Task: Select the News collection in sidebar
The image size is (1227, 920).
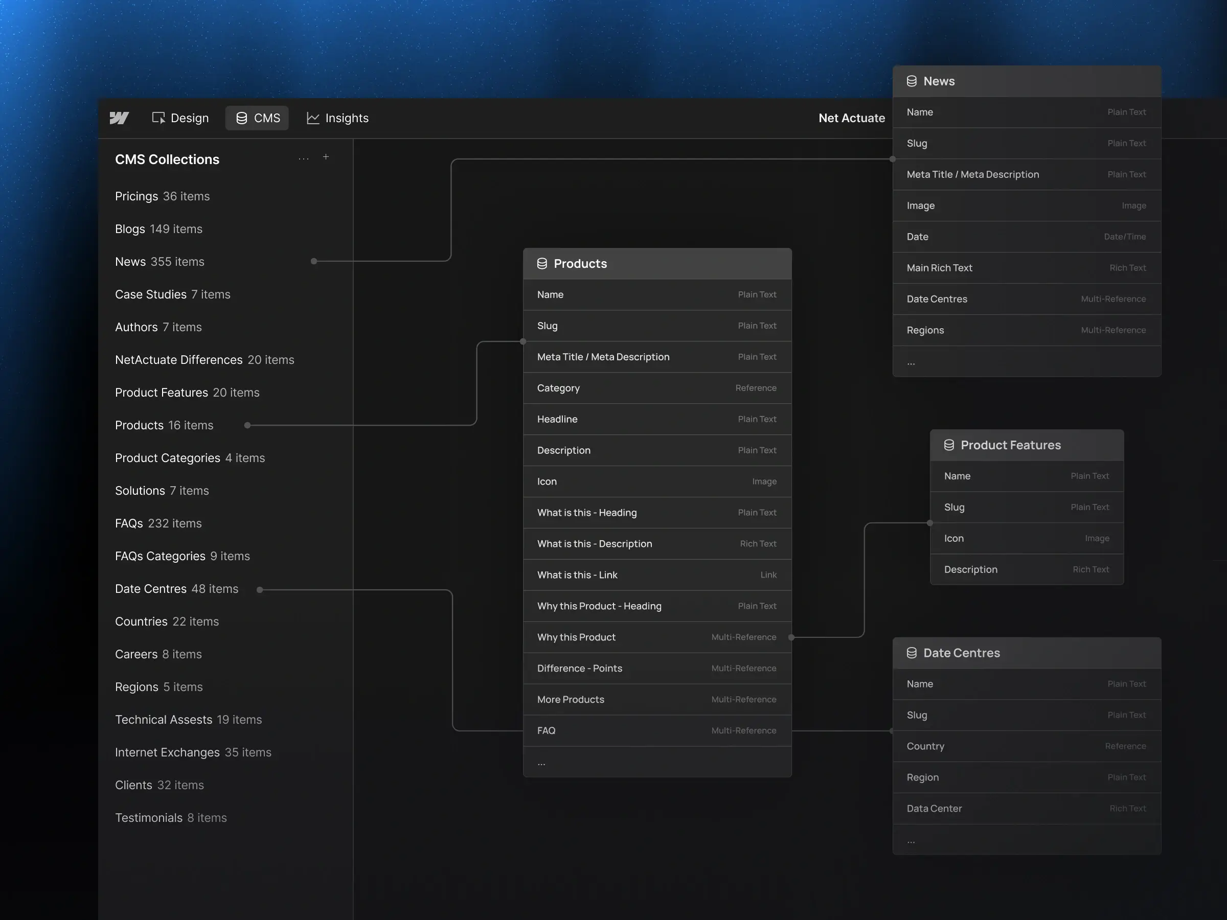Action: (x=160, y=262)
